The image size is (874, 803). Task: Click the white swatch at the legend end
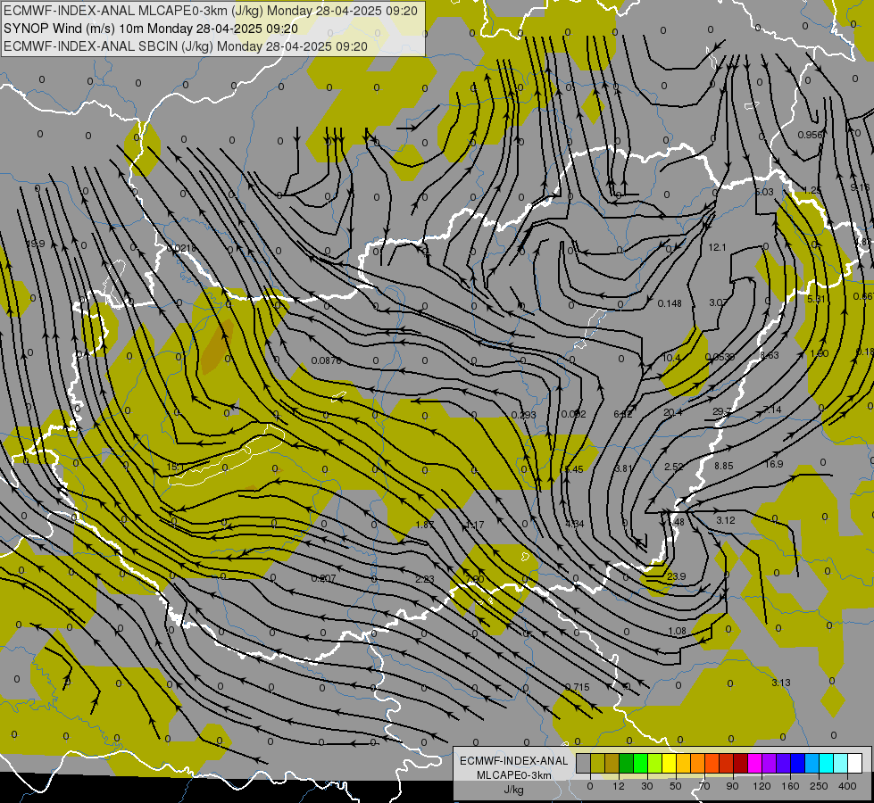[854, 763]
